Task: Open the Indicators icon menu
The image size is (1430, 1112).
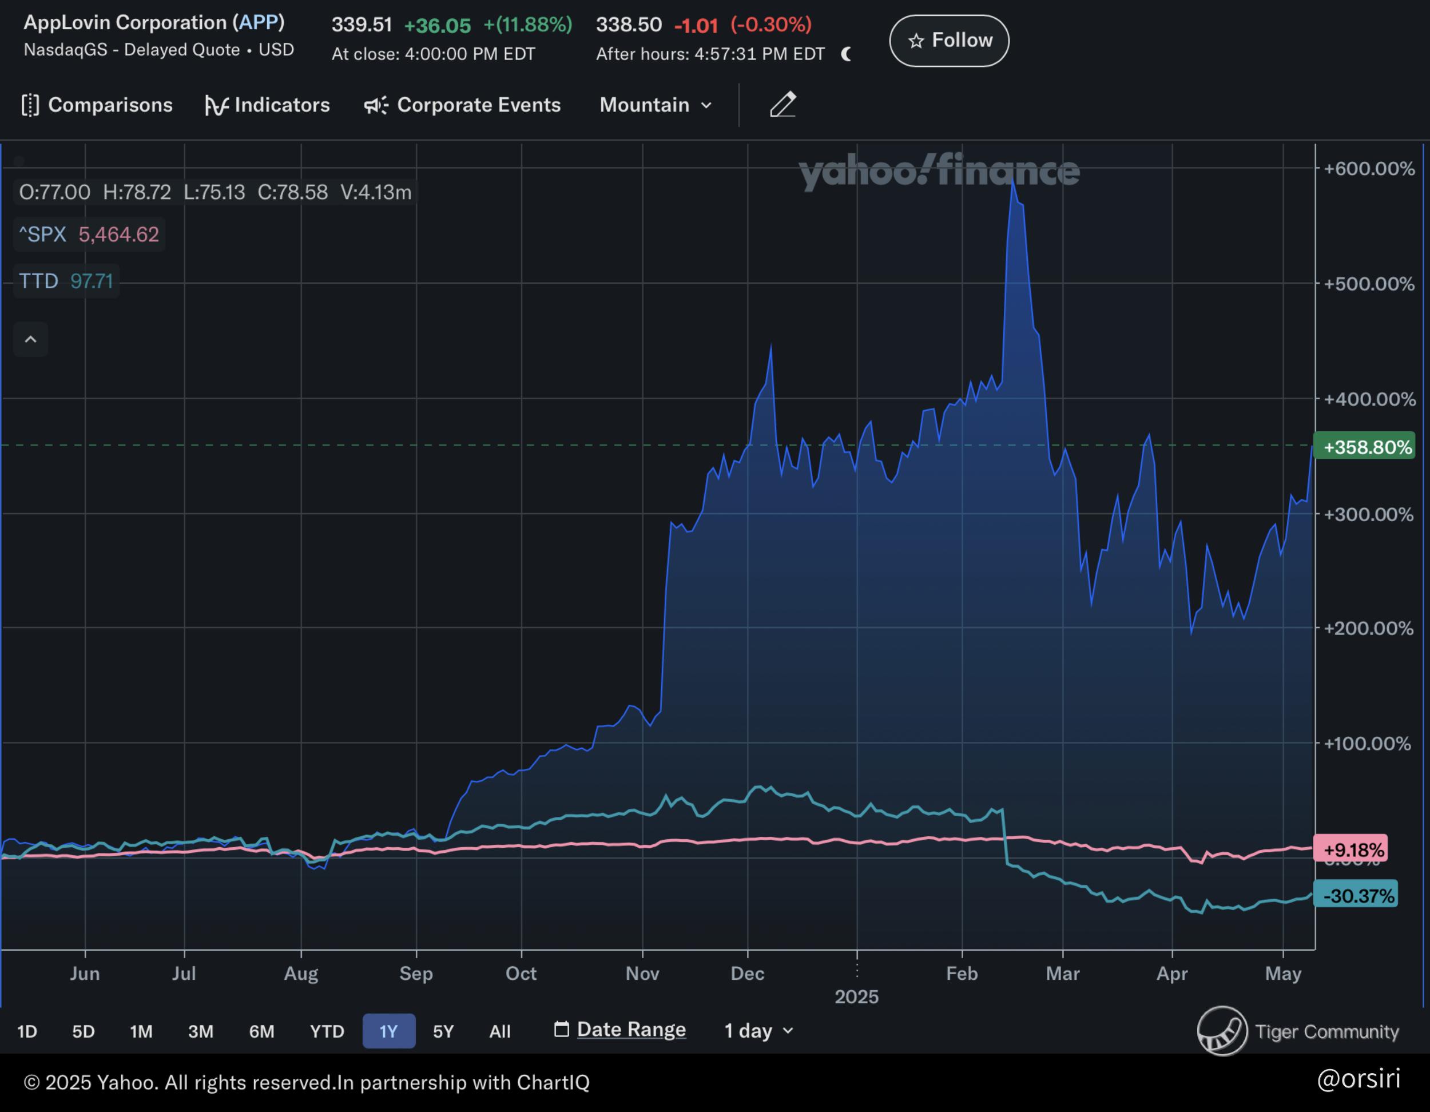Action: 216,105
